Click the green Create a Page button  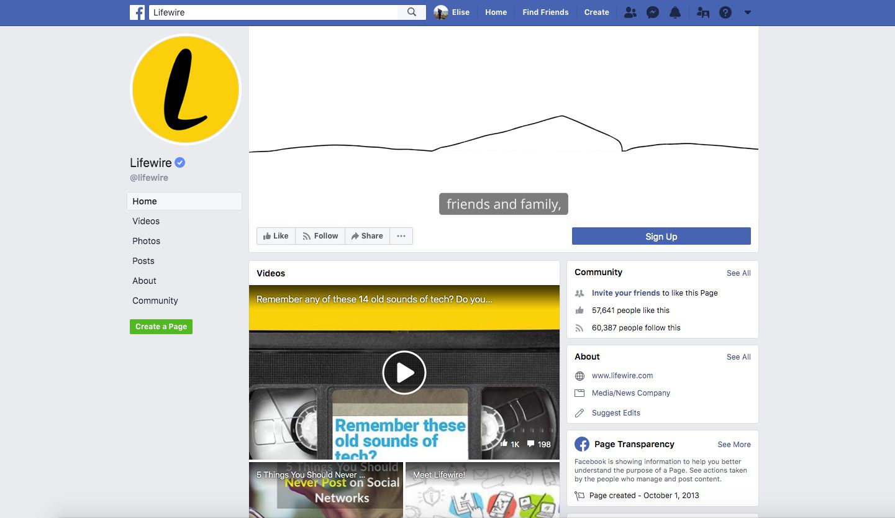click(161, 327)
